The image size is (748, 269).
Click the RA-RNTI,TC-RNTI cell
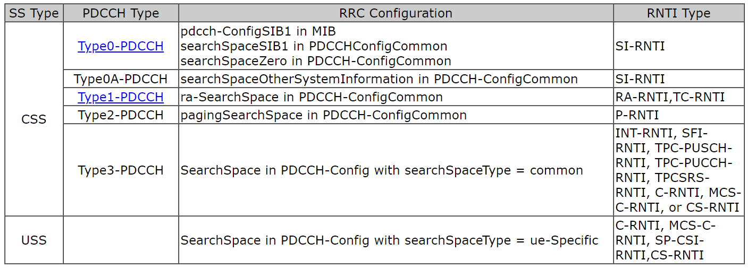678,97
